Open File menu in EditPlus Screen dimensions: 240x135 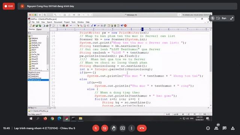[x=33, y=22]
